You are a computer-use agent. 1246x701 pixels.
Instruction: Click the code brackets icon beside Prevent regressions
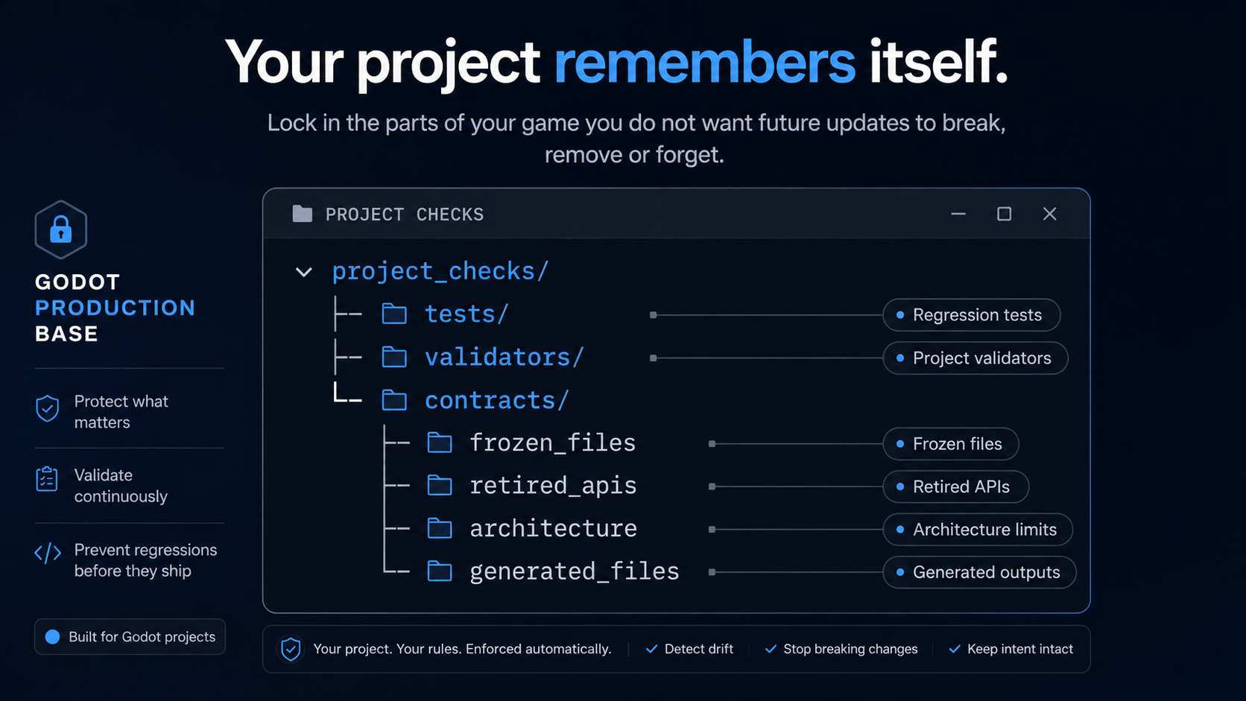[x=48, y=553]
